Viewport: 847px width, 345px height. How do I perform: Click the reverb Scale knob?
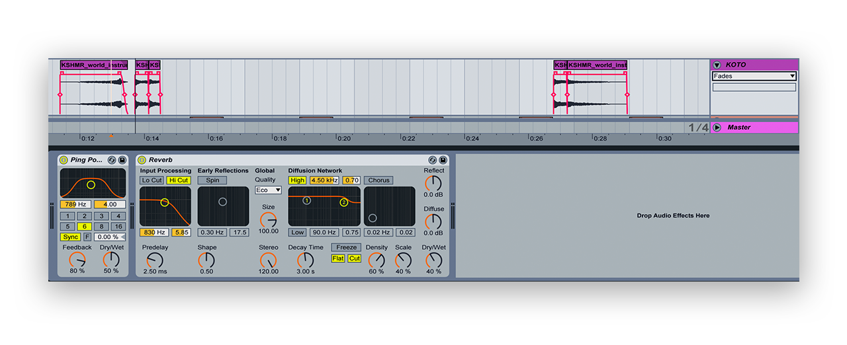[403, 260]
